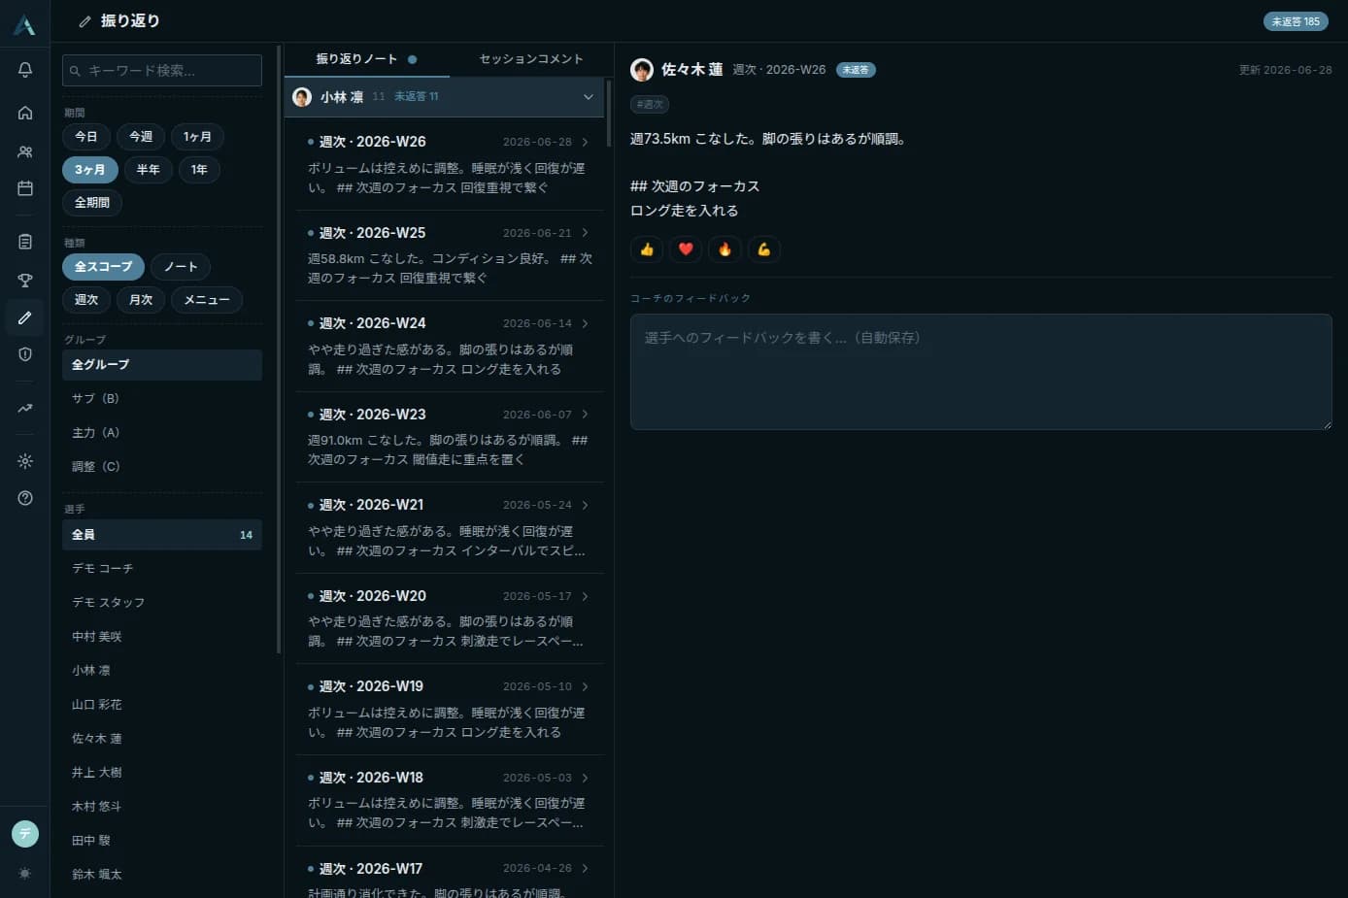Select 調整 (C) group
The height and width of the screenshot is (898, 1348).
coord(162,467)
